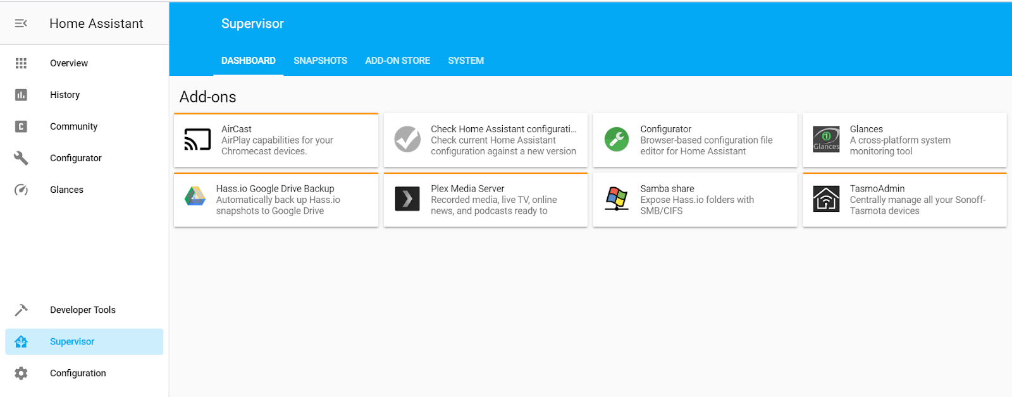Viewport: 1012px width, 397px height.
Task: Click 'Browser-based configuration file editor' description
Action: 706,145
